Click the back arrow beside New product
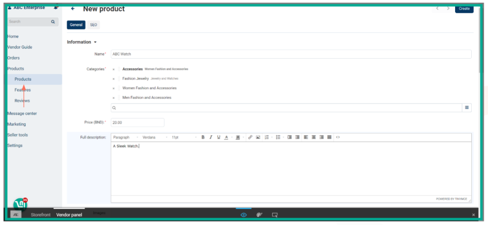The width and height of the screenshot is (488, 225). [x=72, y=9]
